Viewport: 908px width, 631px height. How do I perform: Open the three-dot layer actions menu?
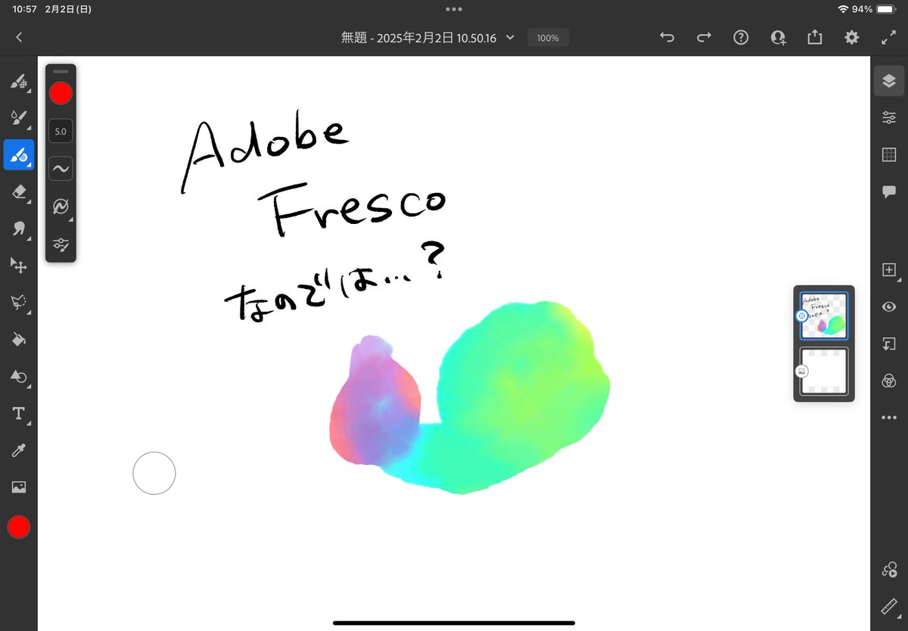888,418
